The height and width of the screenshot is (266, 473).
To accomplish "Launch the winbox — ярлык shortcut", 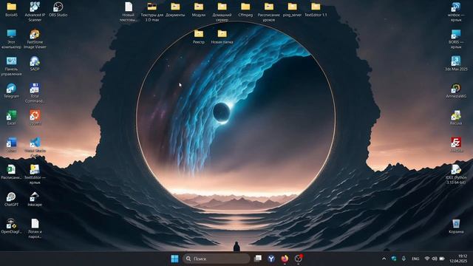I will pyautogui.click(x=456, y=12).
